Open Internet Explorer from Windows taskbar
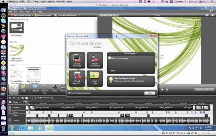This screenshot has width=216, height=136. click(x=21, y=128)
